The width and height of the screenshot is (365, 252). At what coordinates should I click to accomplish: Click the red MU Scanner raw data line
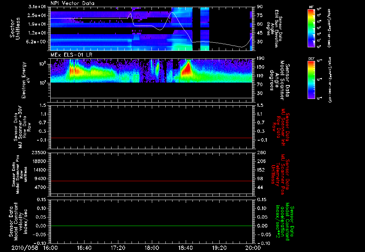coord(151,138)
